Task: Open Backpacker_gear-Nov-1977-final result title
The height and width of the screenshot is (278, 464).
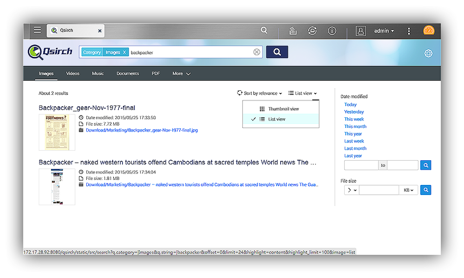Action: click(x=87, y=108)
